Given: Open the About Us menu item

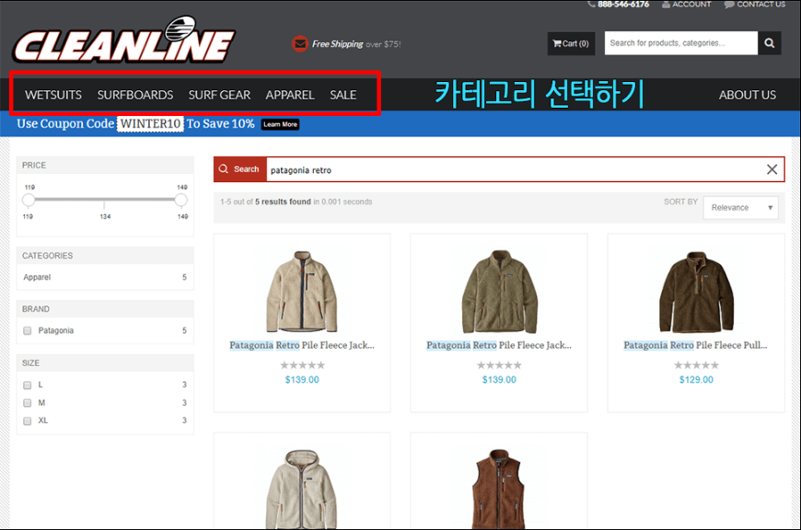Looking at the screenshot, I should click(x=748, y=95).
